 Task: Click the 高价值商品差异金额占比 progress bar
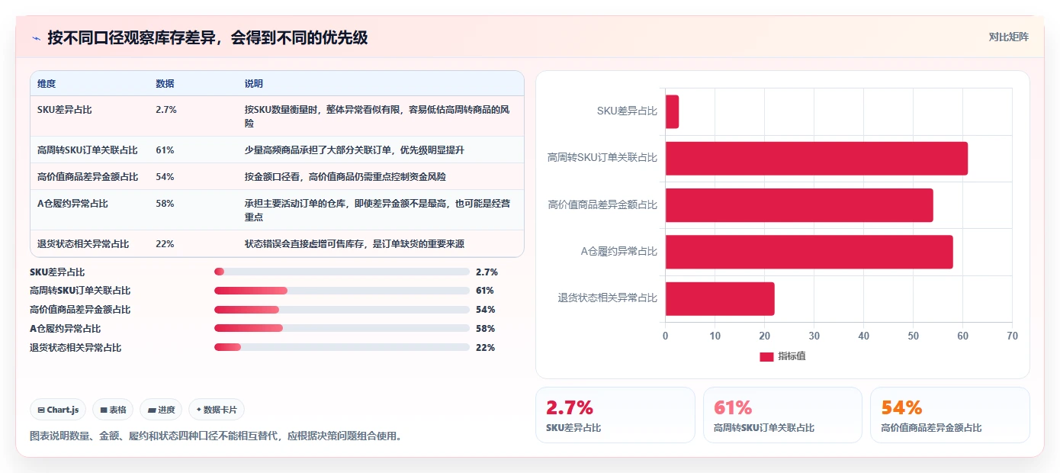[x=342, y=310]
